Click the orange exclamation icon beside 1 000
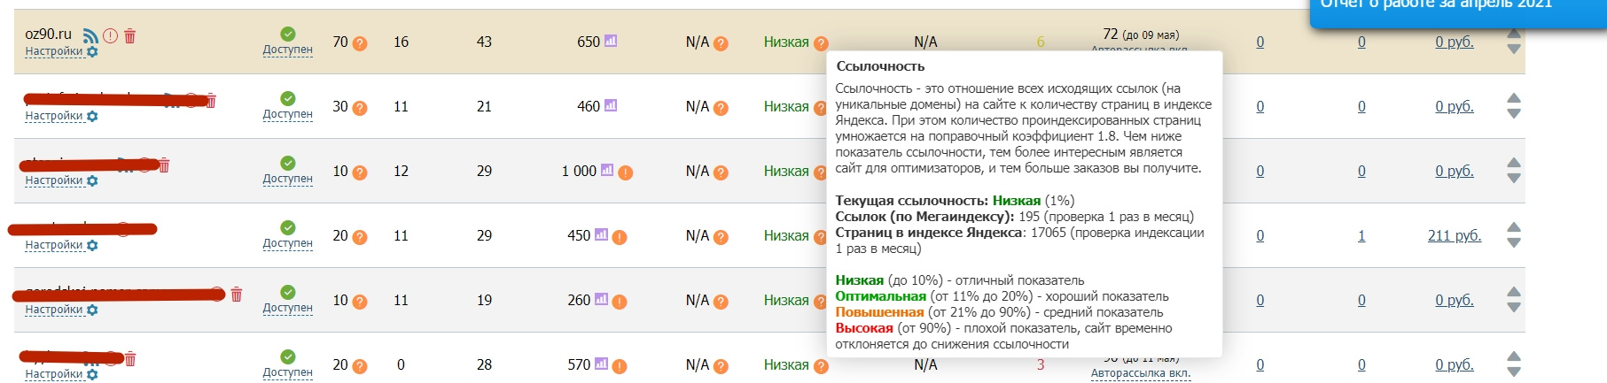Image resolution: width=1607 pixels, height=383 pixels. click(x=626, y=172)
